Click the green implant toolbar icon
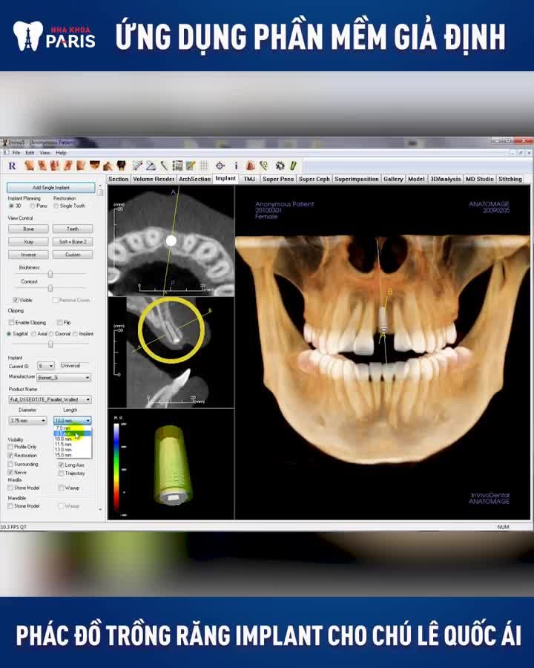The width and height of the screenshot is (534, 668). (293, 166)
